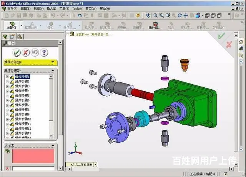Click the steps list scrollbar down arrow
Viewport: 246px width, 177px height.
[x=51, y=136]
